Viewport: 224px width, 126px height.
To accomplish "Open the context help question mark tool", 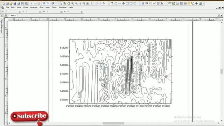I will 53,3.
